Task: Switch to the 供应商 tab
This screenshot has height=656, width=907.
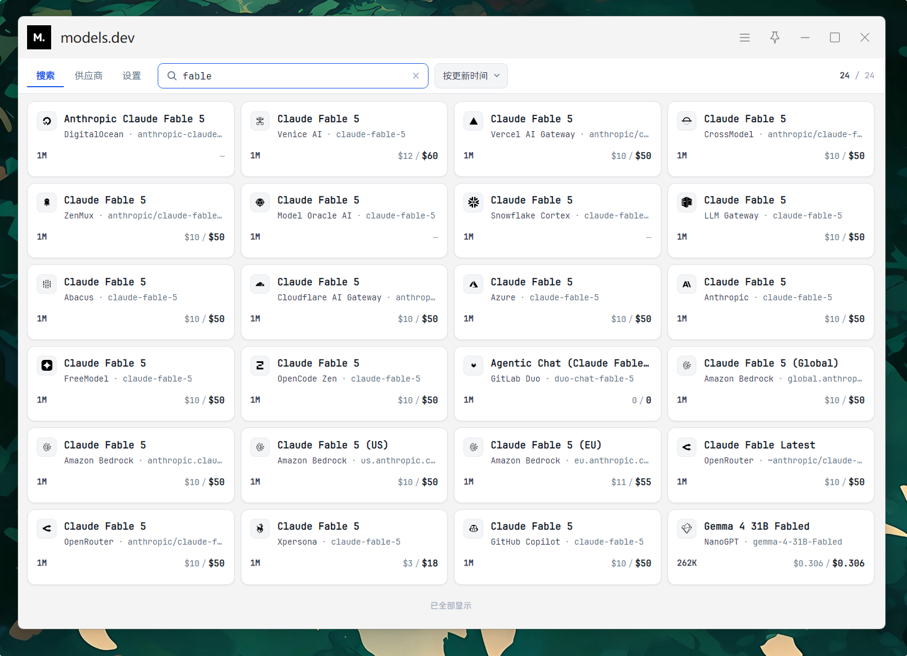Action: point(88,76)
